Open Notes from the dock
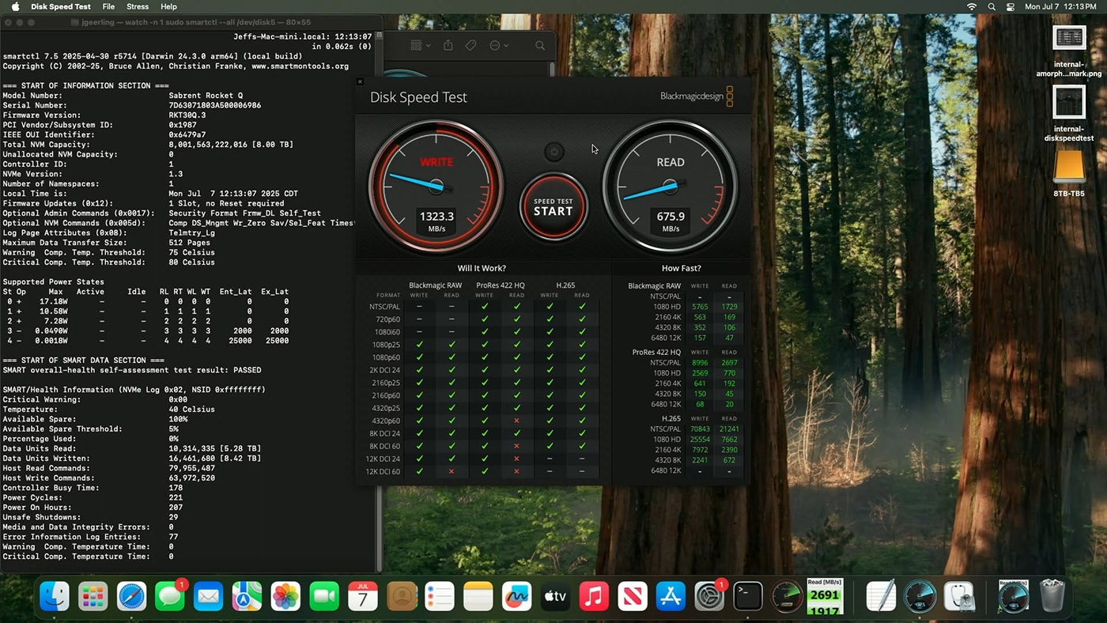The width and height of the screenshot is (1107, 623). (x=478, y=596)
